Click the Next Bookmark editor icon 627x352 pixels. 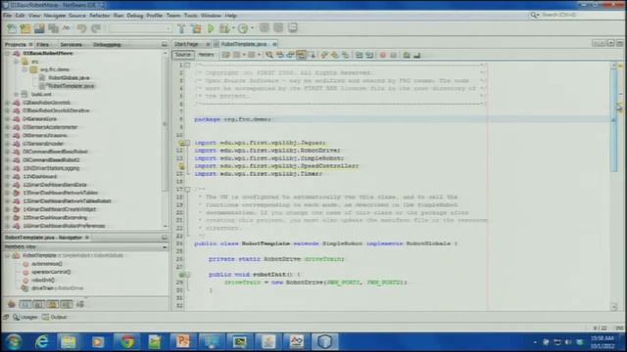tap(335, 55)
